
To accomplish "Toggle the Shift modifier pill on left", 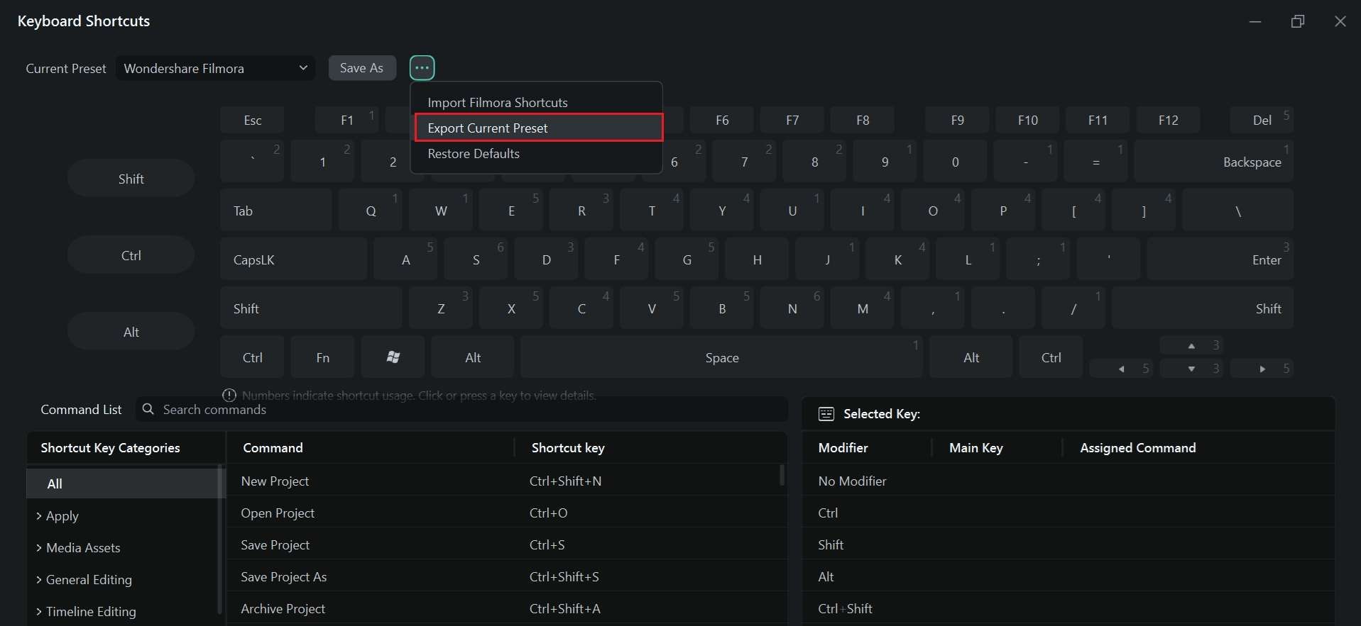I will pos(131,179).
